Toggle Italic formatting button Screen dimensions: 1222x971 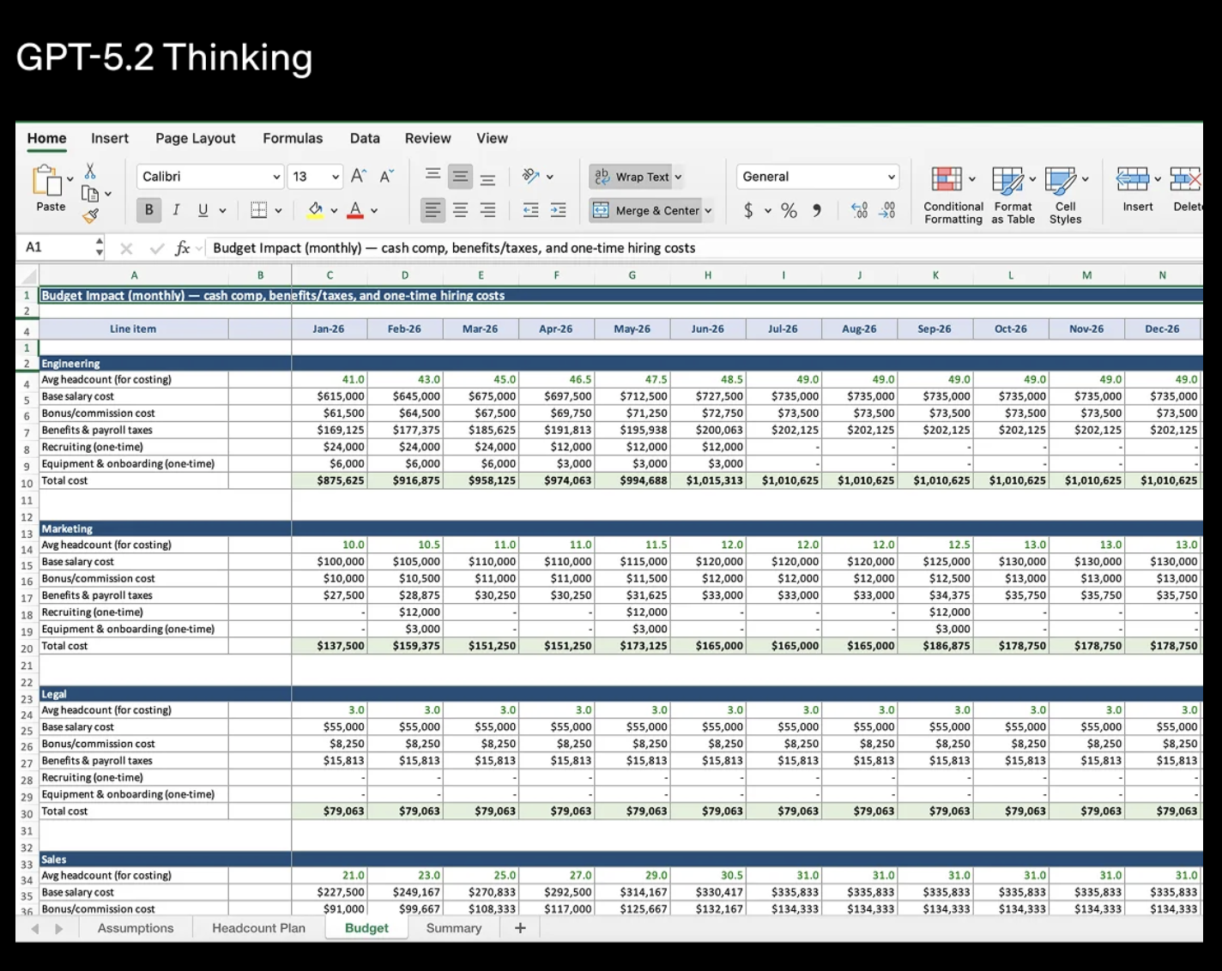[176, 210]
